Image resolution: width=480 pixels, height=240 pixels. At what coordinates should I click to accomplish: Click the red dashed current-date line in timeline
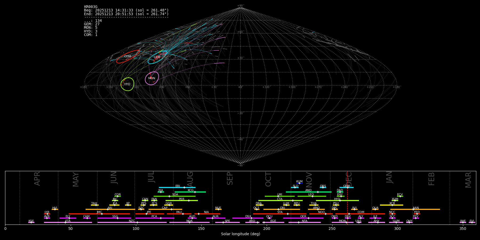(x=347, y=198)
